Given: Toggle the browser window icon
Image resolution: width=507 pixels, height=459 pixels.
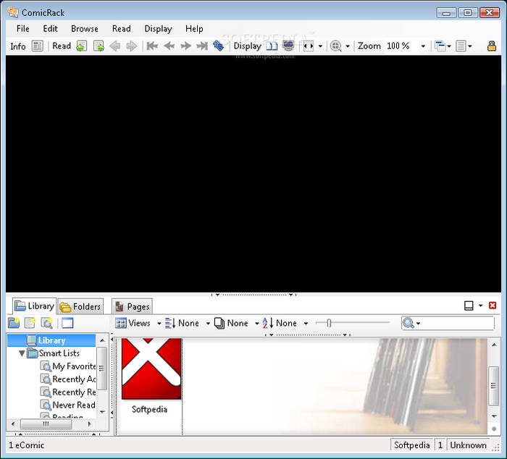Looking at the screenshot, I should click(x=67, y=323).
